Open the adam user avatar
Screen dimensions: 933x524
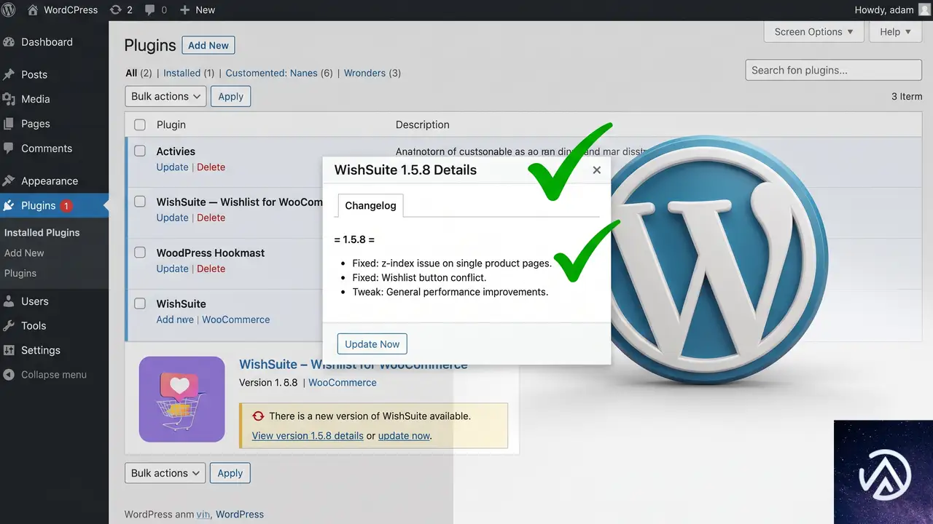[924, 10]
